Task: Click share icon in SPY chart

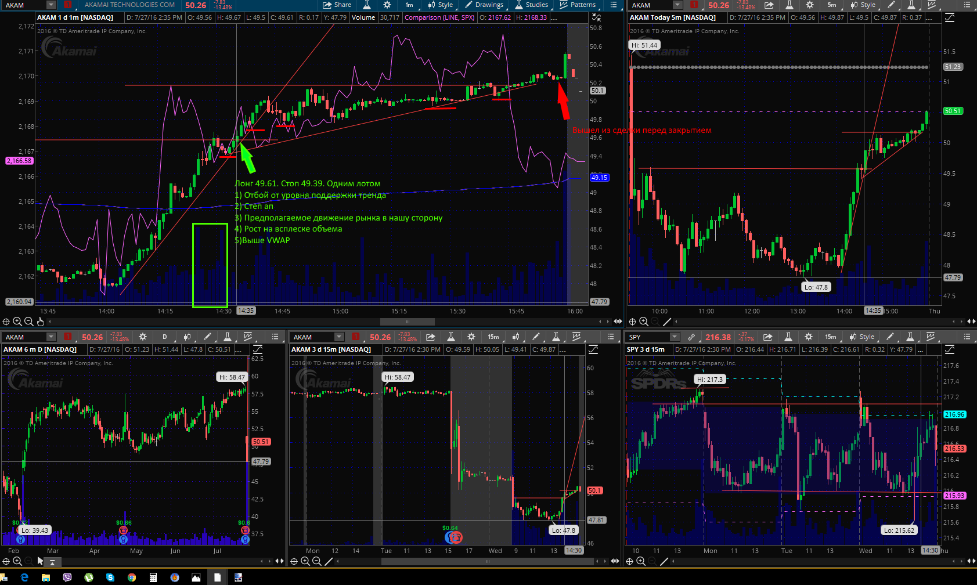Action: pyautogui.click(x=767, y=337)
